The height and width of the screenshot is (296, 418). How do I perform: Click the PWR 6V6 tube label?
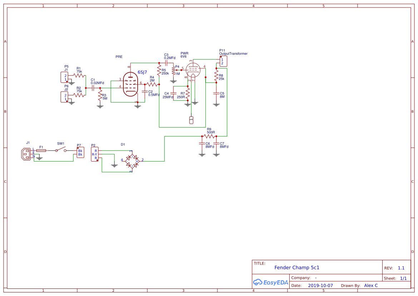tap(184, 55)
